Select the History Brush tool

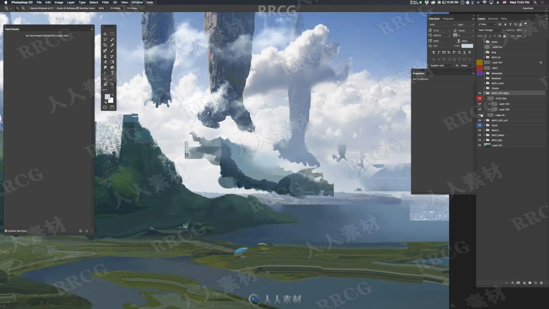(x=112, y=56)
